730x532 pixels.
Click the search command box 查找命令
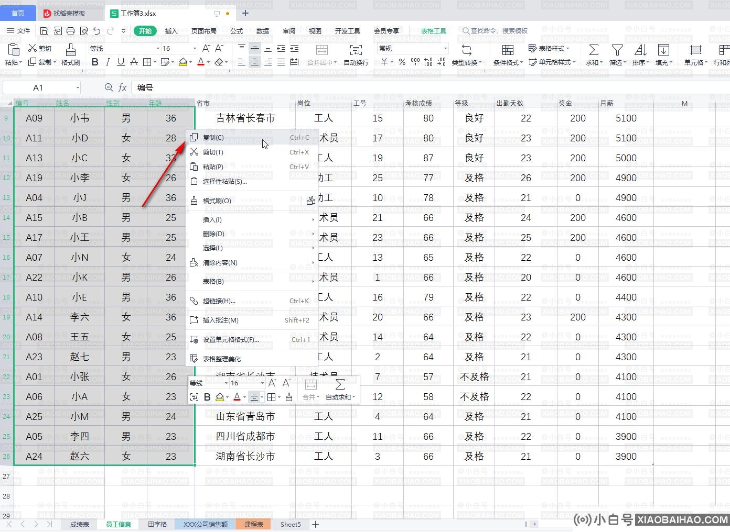tap(495, 31)
